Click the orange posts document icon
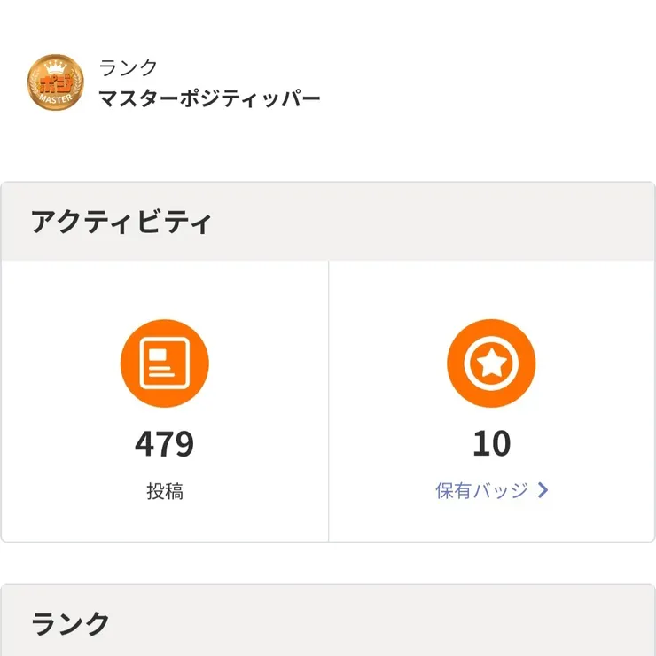 point(164,363)
